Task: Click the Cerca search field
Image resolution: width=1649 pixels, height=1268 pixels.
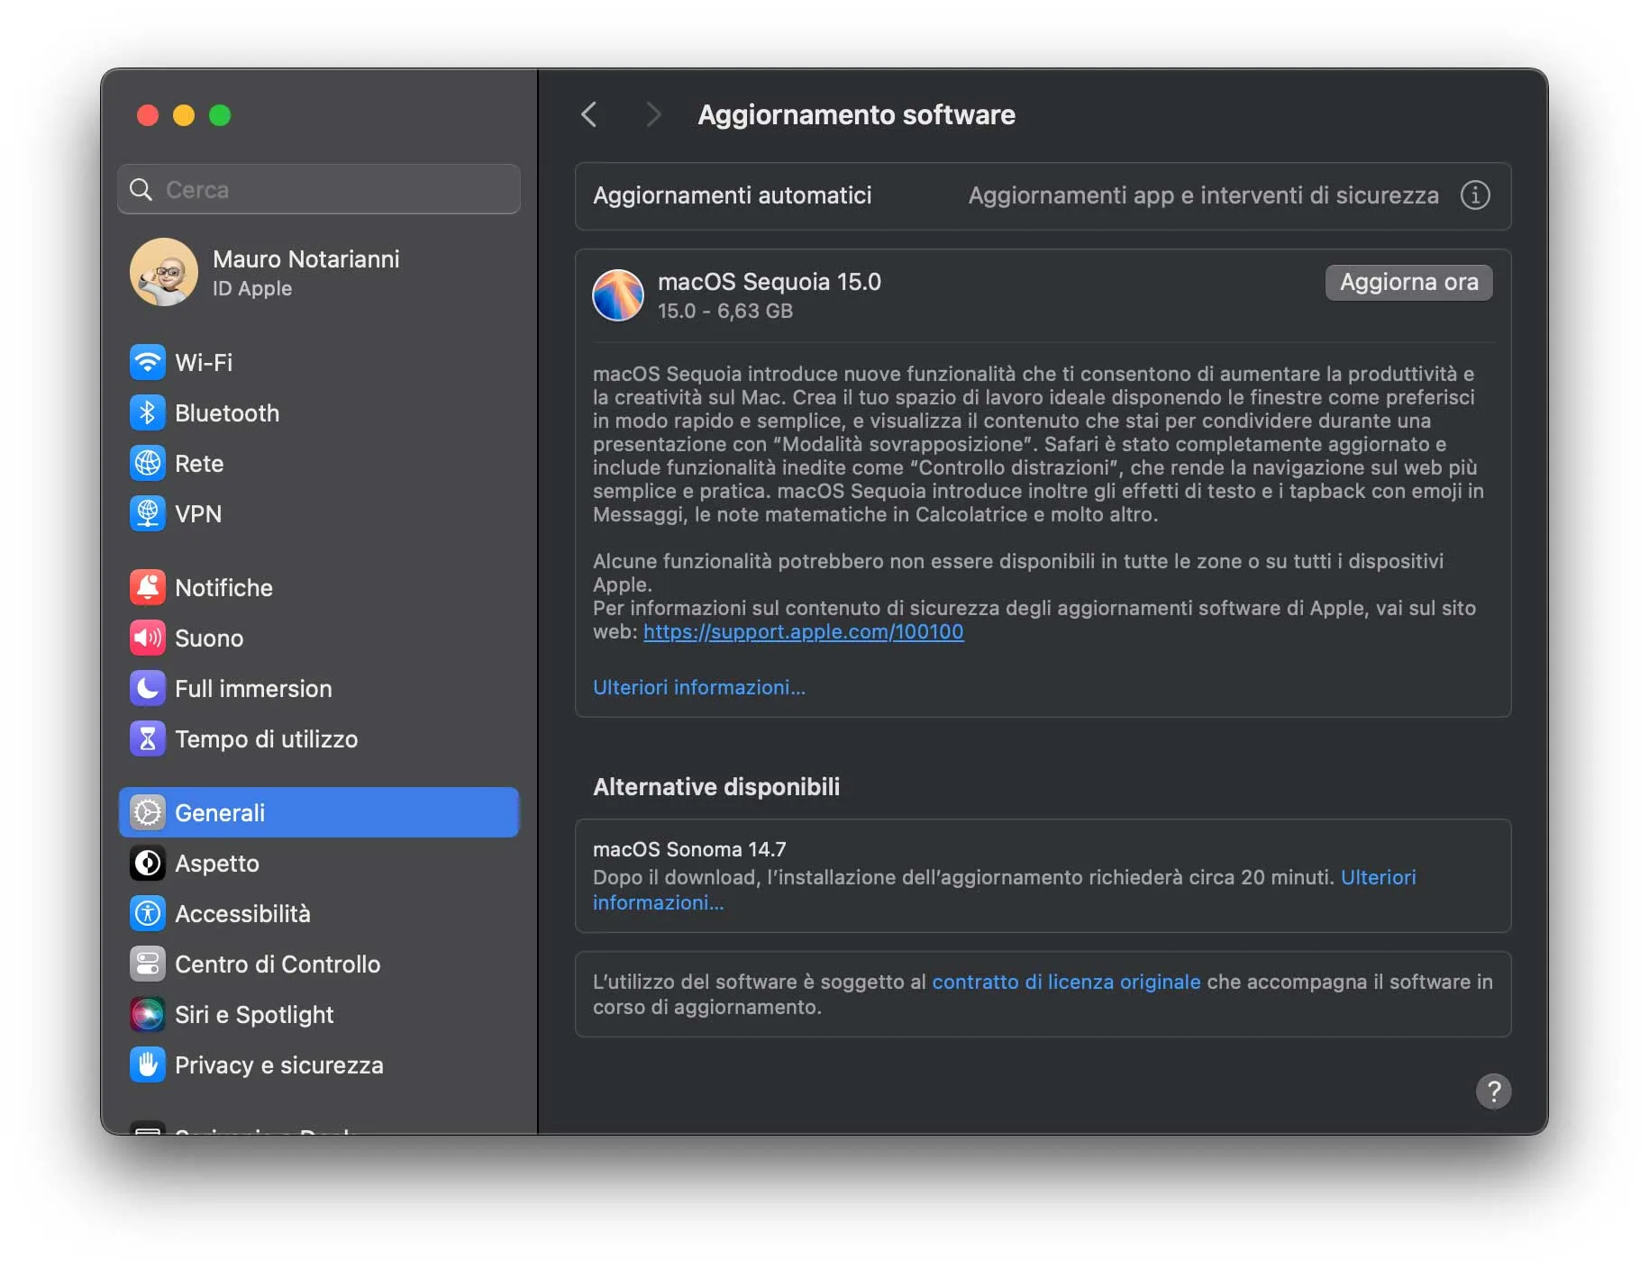Action: point(319,189)
